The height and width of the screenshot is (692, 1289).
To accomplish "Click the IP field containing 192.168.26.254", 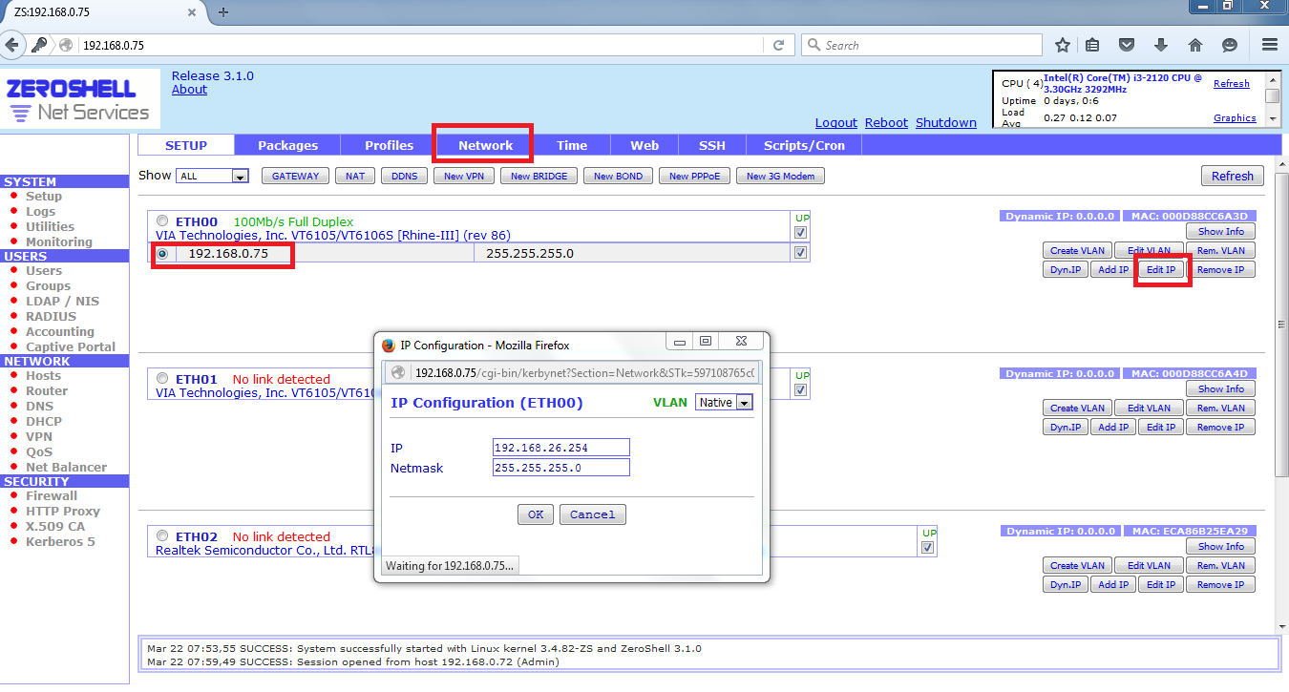I will pos(561,447).
